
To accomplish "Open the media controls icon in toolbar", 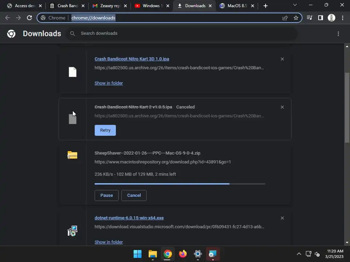I will point(309,18).
